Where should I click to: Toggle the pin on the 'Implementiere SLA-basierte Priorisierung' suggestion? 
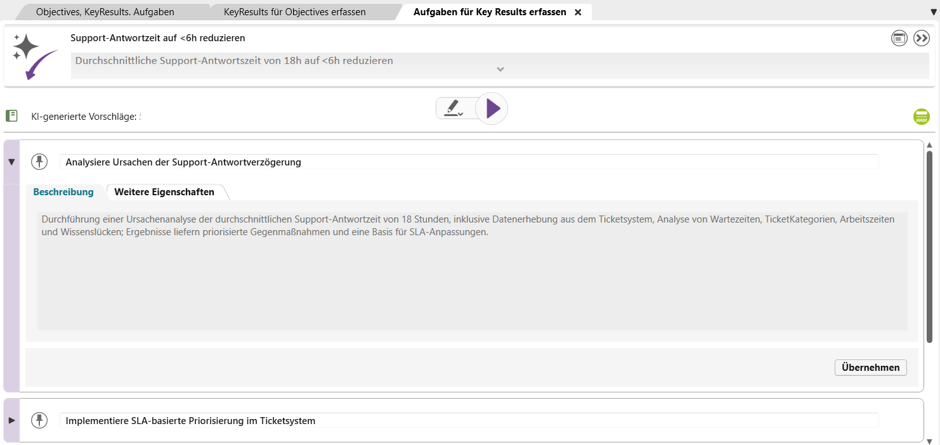coord(39,420)
